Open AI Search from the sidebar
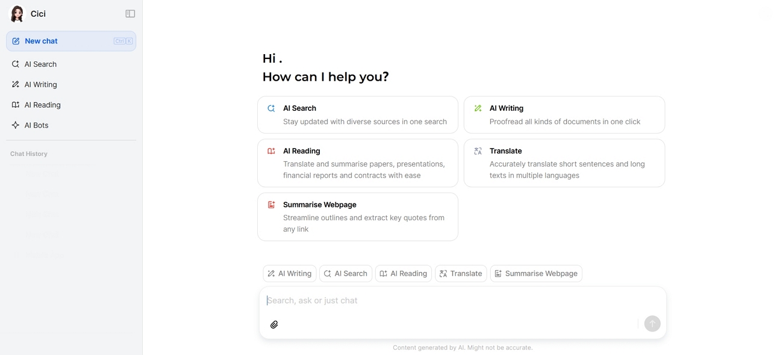The width and height of the screenshot is (783, 355). point(71,64)
